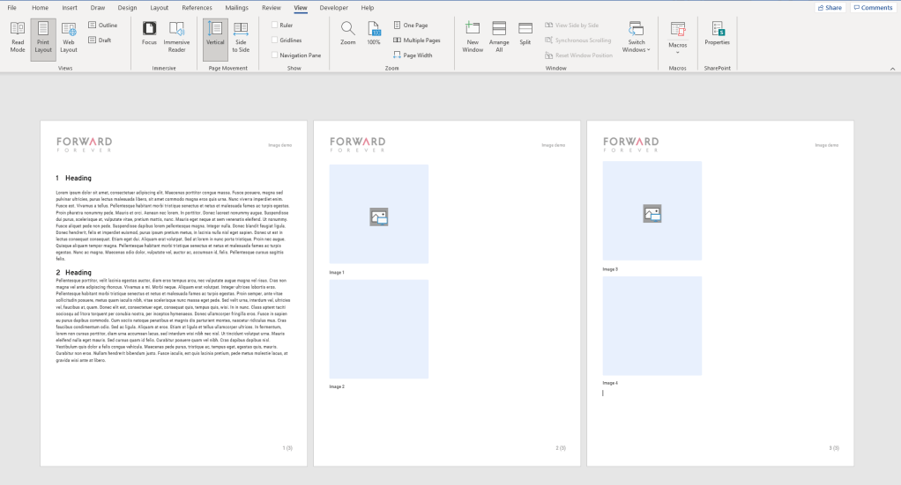Open the Immersive Reader
The image size is (901, 485).
click(x=176, y=37)
